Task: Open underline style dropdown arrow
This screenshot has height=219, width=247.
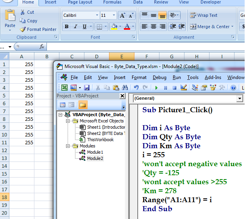Action: point(91,27)
